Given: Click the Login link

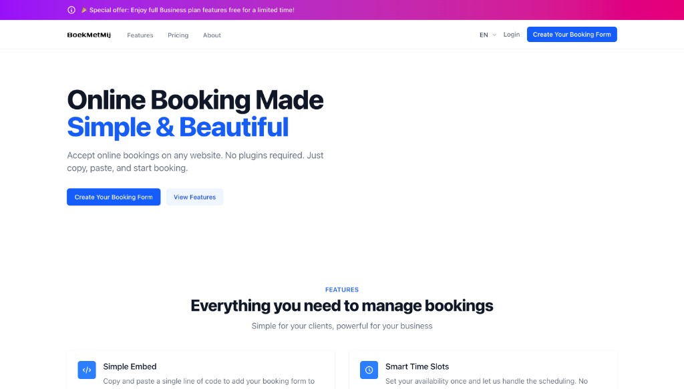Looking at the screenshot, I should tap(512, 35).
